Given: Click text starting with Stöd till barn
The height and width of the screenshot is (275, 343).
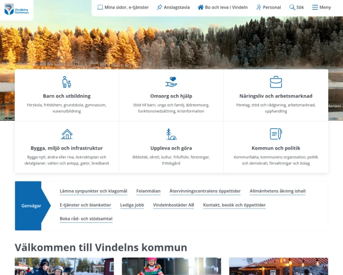Looking at the screenshot, I should (171, 108).
